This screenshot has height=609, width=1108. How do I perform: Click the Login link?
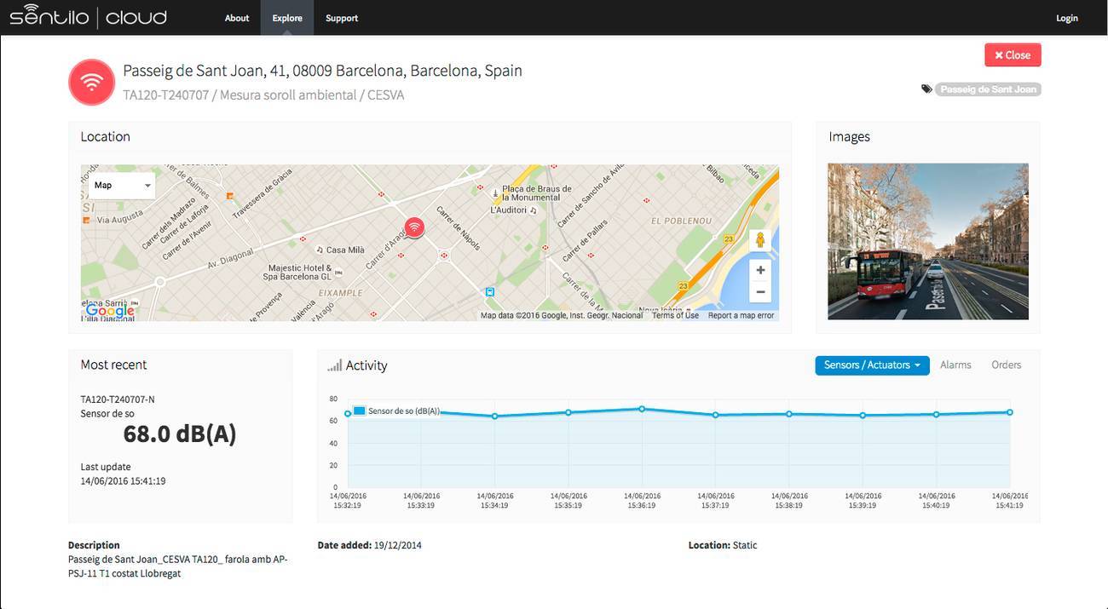click(1066, 17)
